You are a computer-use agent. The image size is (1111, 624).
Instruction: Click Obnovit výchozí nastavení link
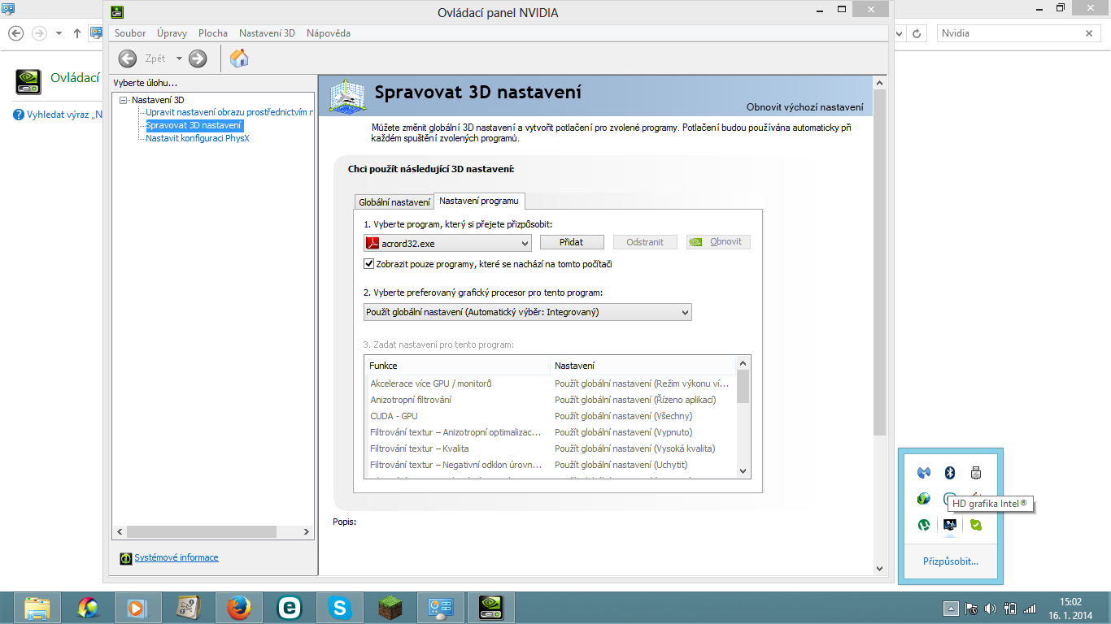(x=804, y=107)
